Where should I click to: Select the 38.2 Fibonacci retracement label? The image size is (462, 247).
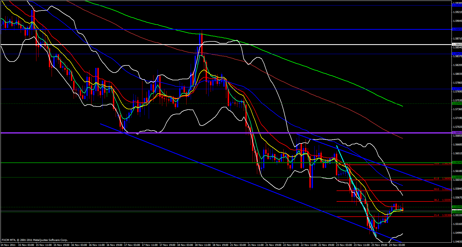click(436, 200)
